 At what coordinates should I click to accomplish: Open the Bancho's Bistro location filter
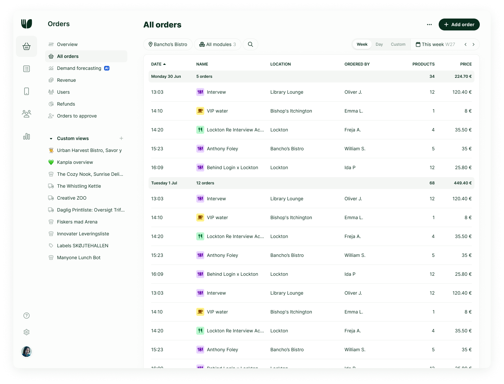tap(168, 44)
